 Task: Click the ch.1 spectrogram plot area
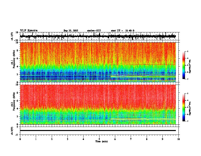point(98,62)
